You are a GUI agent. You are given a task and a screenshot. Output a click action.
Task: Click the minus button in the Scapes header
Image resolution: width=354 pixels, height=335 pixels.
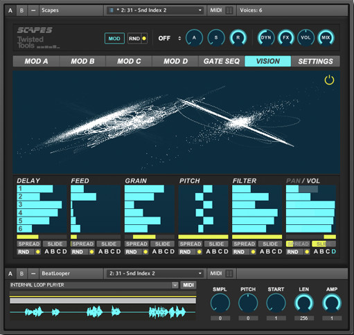(33, 10)
